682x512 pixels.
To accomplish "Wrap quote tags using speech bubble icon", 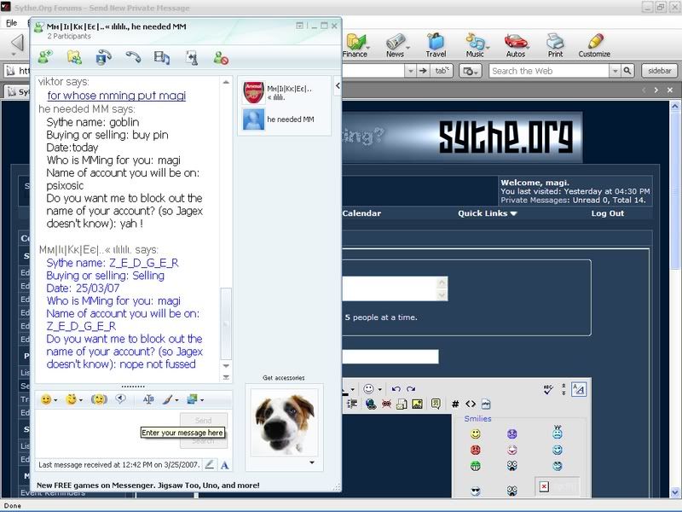I will 436,404.
